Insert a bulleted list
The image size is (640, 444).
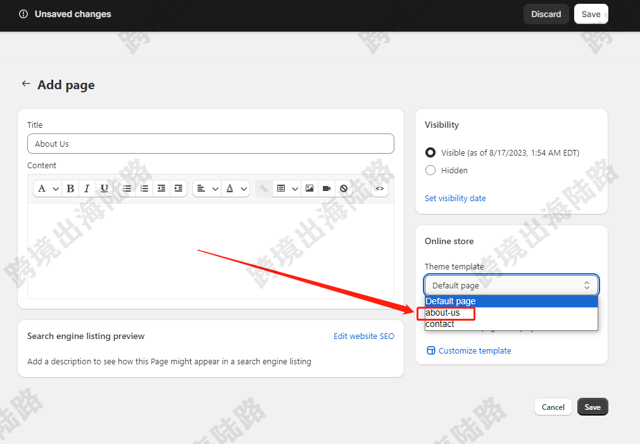click(x=127, y=188)
